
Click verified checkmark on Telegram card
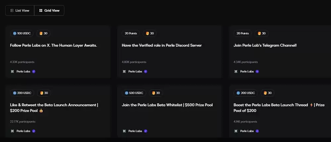(x=257, y=71)
